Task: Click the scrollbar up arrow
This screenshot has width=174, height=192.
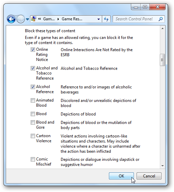Action: click(163, 28)
